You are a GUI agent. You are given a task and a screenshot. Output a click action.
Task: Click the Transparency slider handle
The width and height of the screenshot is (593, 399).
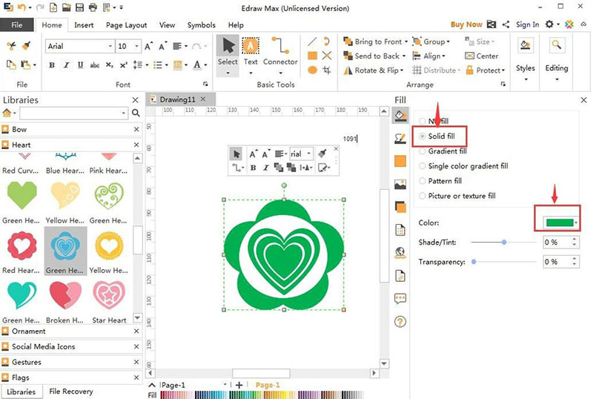pos(474,262)
